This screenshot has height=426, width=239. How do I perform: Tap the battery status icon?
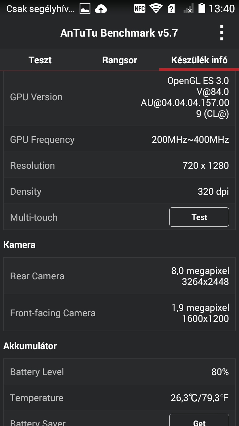click(201, 9)
